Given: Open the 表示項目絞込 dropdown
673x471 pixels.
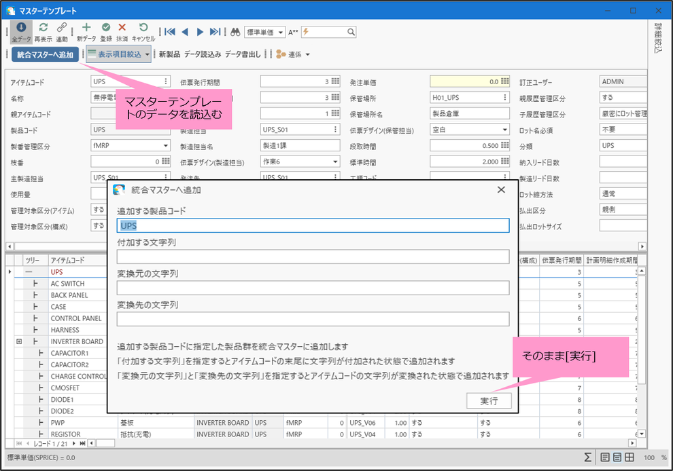Looking at the screenshot, I should 148,54.
